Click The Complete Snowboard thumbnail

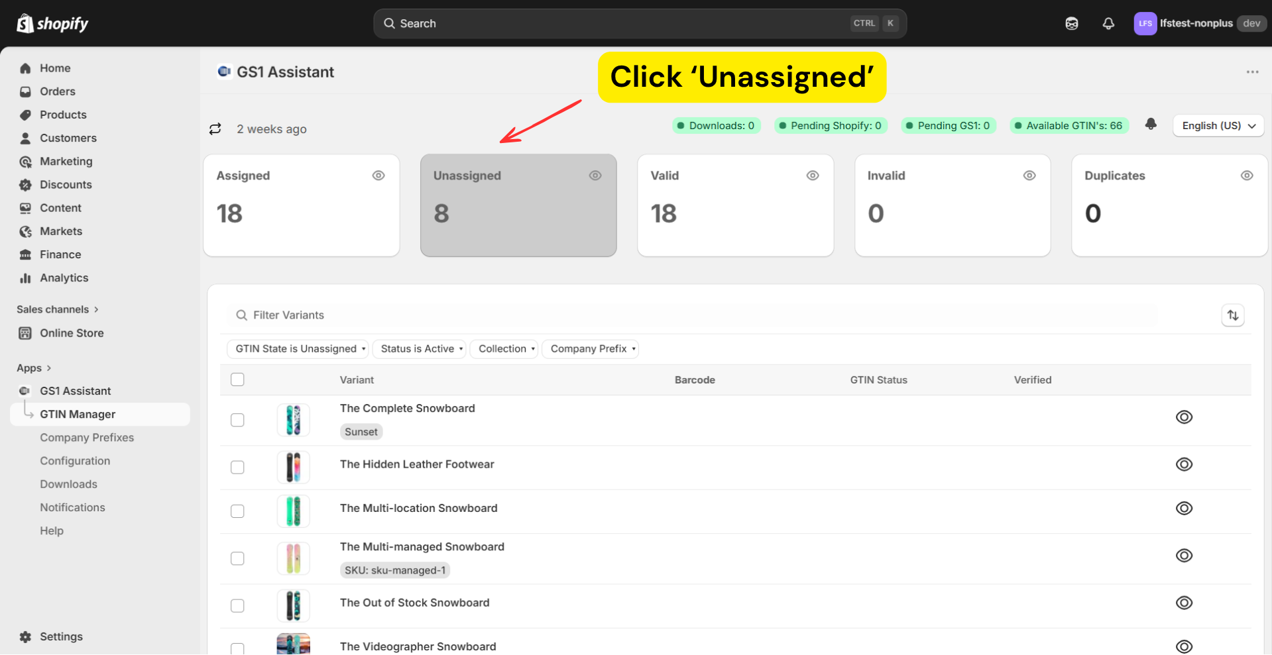[293, 420]
